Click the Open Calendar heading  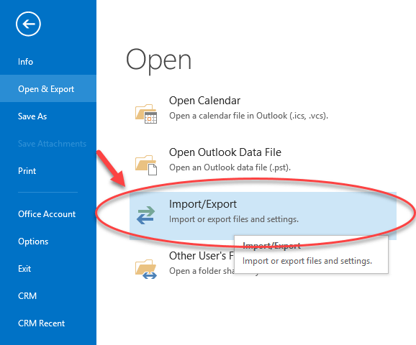click(204, 101)
